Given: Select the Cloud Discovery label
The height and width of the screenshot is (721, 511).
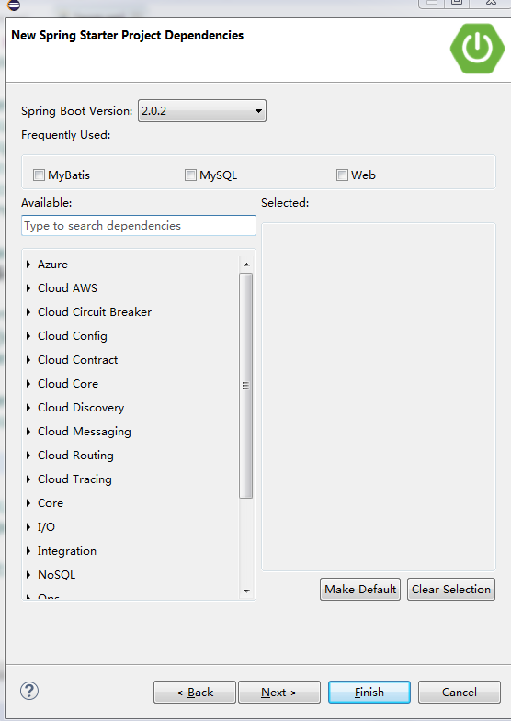Looking at the screenshot, I should [x=81, y=408].
